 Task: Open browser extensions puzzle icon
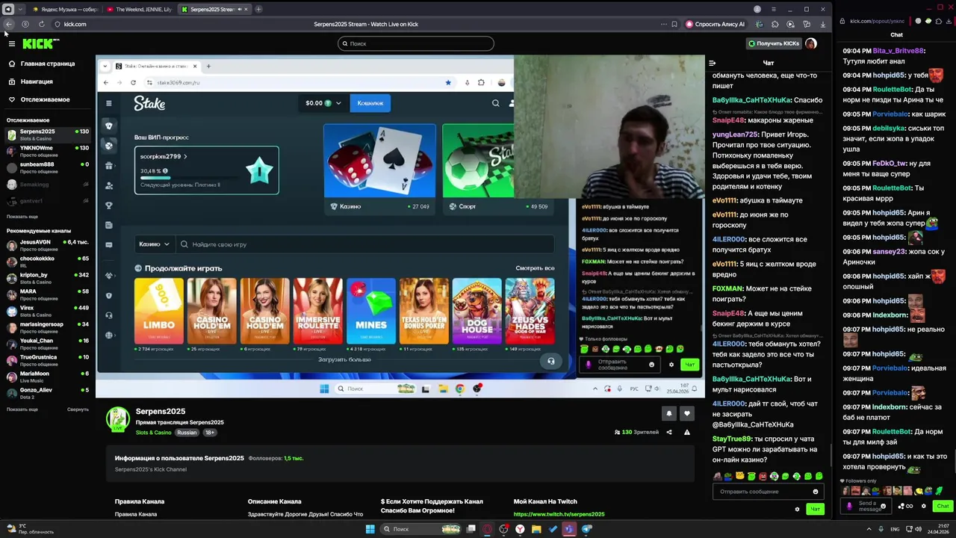pyautogui.click(x=775, y=24)
